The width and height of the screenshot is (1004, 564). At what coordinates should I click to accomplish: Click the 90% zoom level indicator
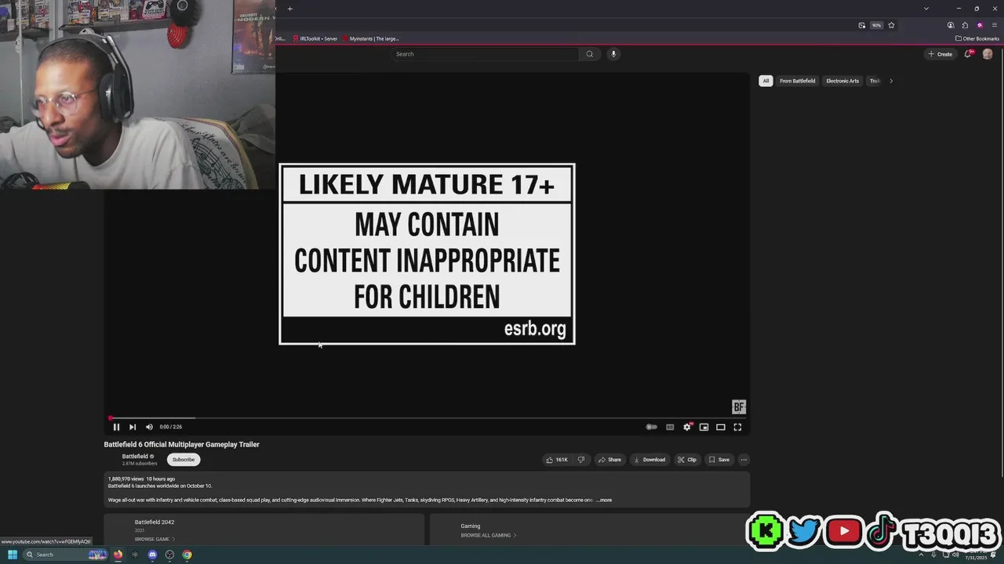coord(876,25)
